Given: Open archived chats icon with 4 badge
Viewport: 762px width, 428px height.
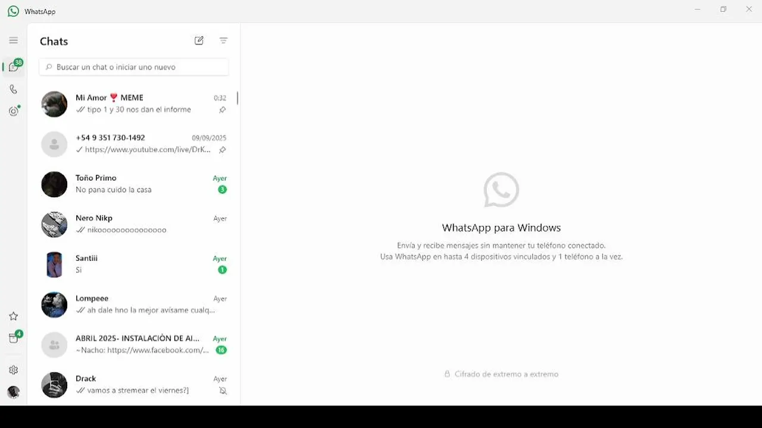Looking at the screenshot, I should point(14,337).
